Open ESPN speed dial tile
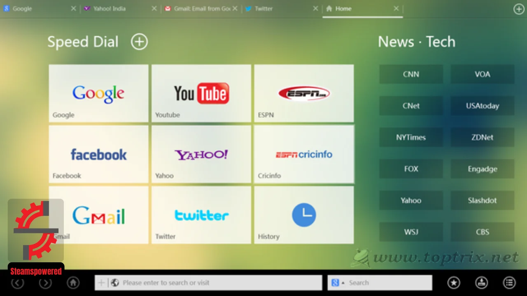The image size is (527, 296). (304, 93)
